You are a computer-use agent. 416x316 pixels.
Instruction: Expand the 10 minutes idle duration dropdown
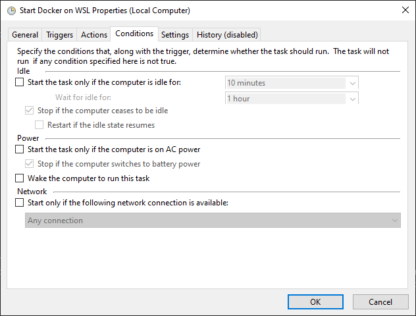click(353, 83)
